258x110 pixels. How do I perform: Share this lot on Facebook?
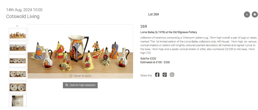pos(157,75)
